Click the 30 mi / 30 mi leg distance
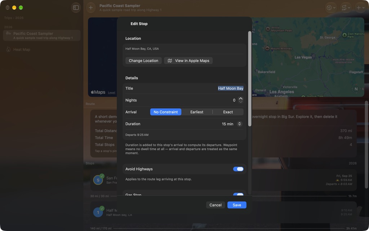The image size is (369, 231). click(99, 196)
